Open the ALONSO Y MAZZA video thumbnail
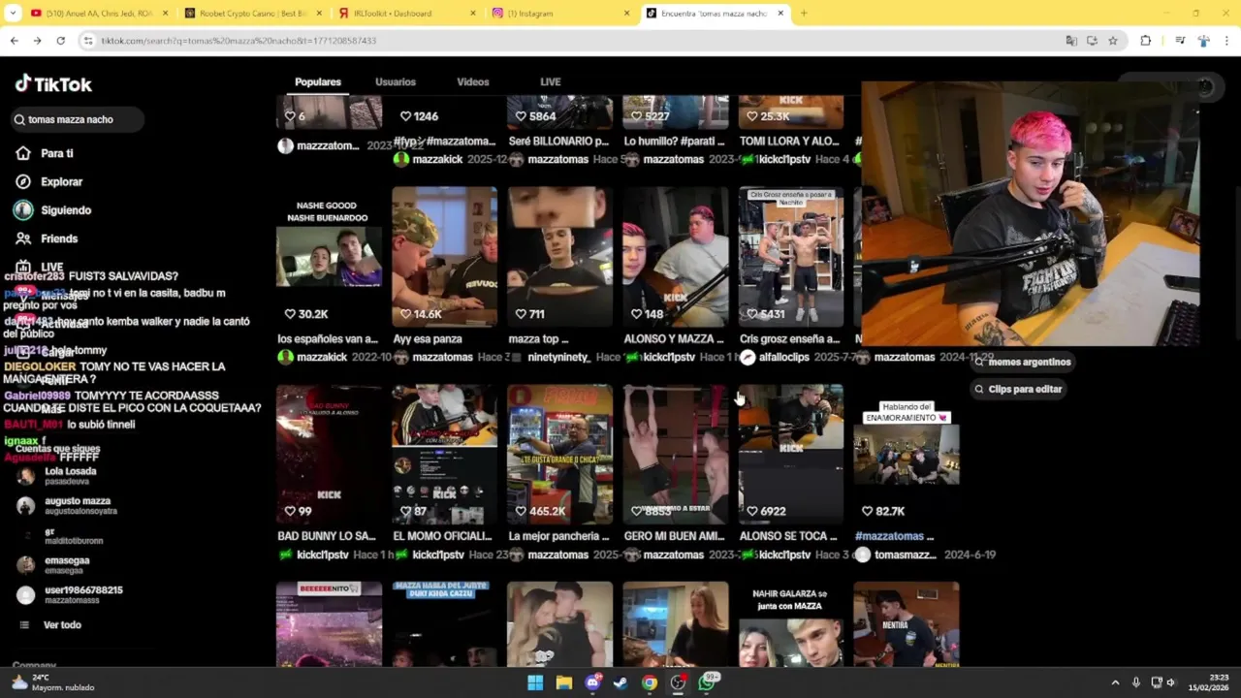 coord(675,258)
